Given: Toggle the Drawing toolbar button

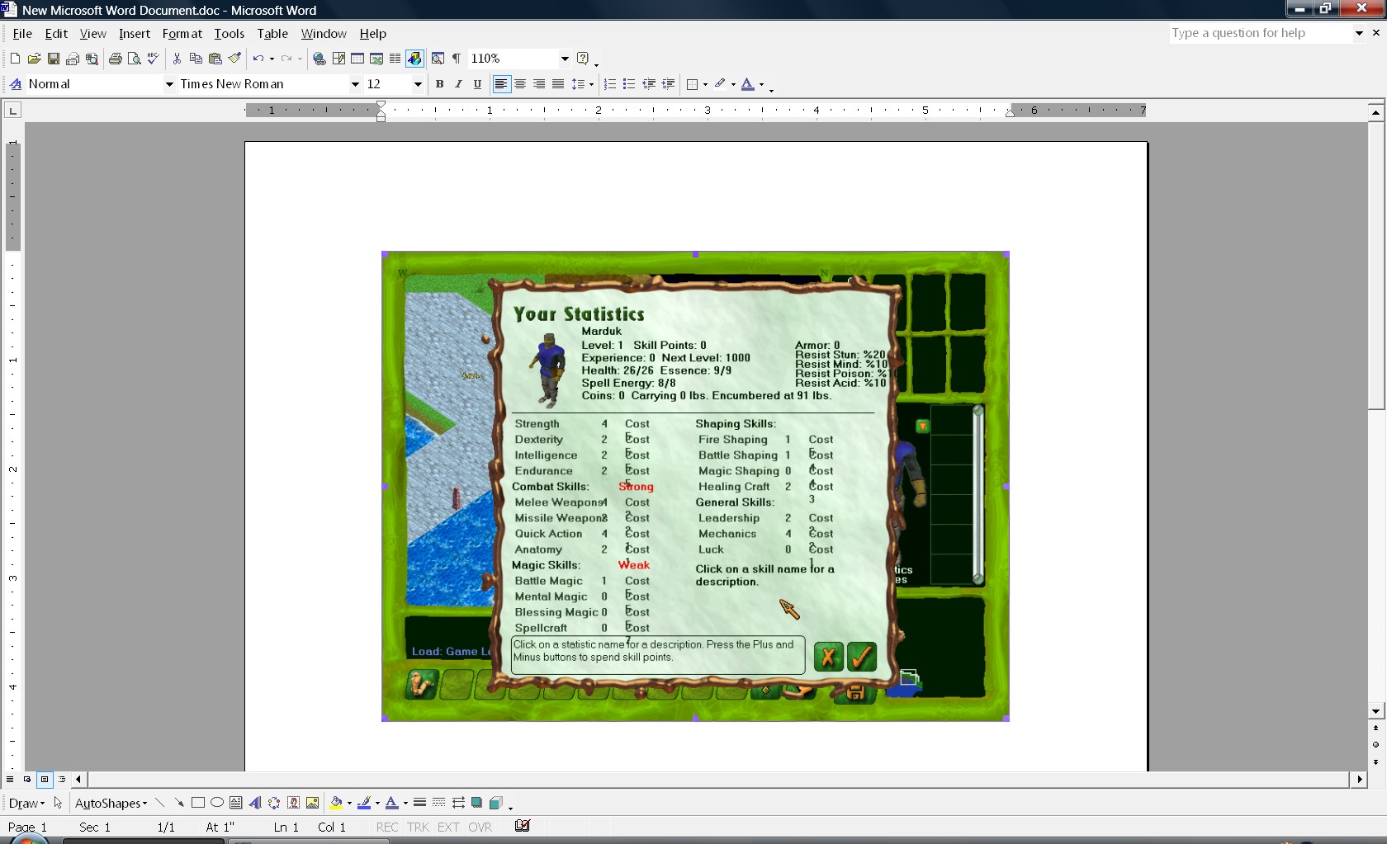Looking at the screenshot, I should pyautogui.click(x=414, y=59).
